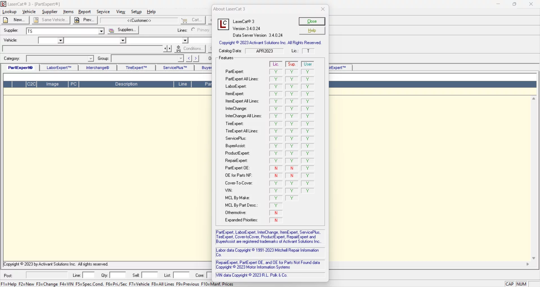Image resolution: width=540 pixels, height=287 pixels.
Task: Click the Conditions icon button
Action: tap(179, 49)
